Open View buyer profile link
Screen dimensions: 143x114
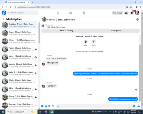pos(98,52)
